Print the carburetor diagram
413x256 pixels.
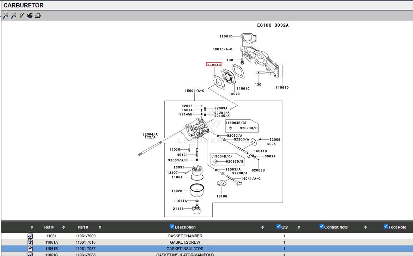38,16
